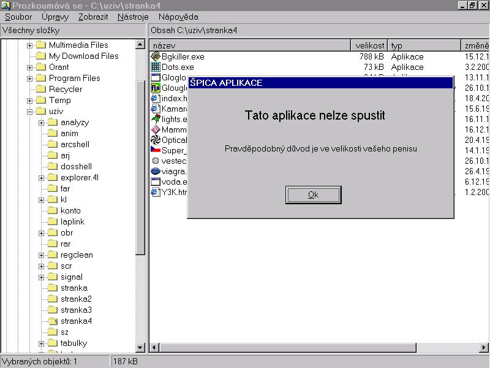Open the Soubor menu
The image size is (490, 368).
tap(18, 17)
